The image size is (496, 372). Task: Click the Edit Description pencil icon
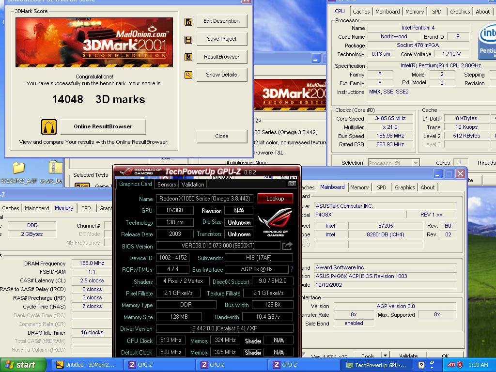188,21
